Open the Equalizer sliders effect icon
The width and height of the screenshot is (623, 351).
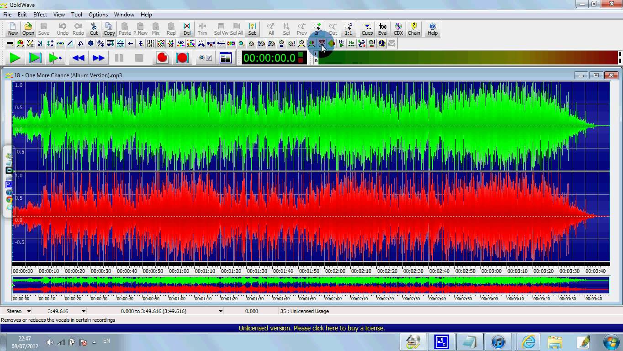(x=151, y=43)
